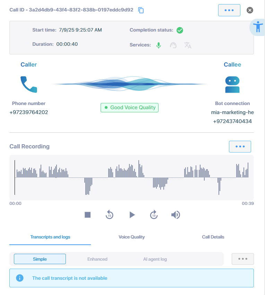Click the middle of the recording waveform
This screenshot has height=295, width=265.
[131, 177]
